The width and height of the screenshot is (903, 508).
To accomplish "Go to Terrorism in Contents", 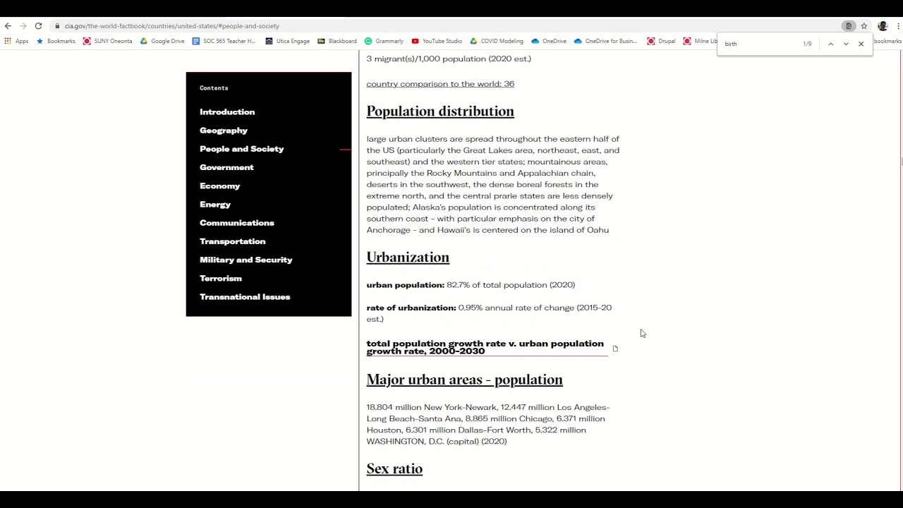I will tap(221, 278).
